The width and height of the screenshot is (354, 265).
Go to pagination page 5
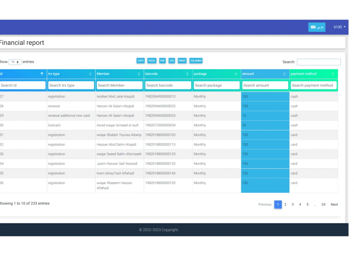(x=307, y=204)
